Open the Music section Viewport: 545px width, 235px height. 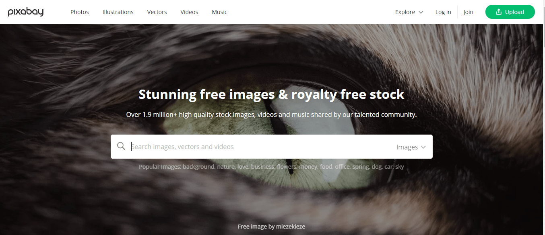(x=219, y=12)
